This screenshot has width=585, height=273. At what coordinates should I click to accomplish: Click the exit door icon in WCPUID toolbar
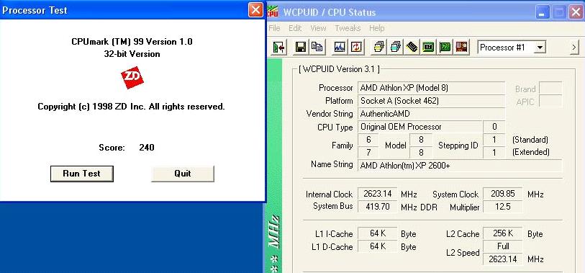278,47
